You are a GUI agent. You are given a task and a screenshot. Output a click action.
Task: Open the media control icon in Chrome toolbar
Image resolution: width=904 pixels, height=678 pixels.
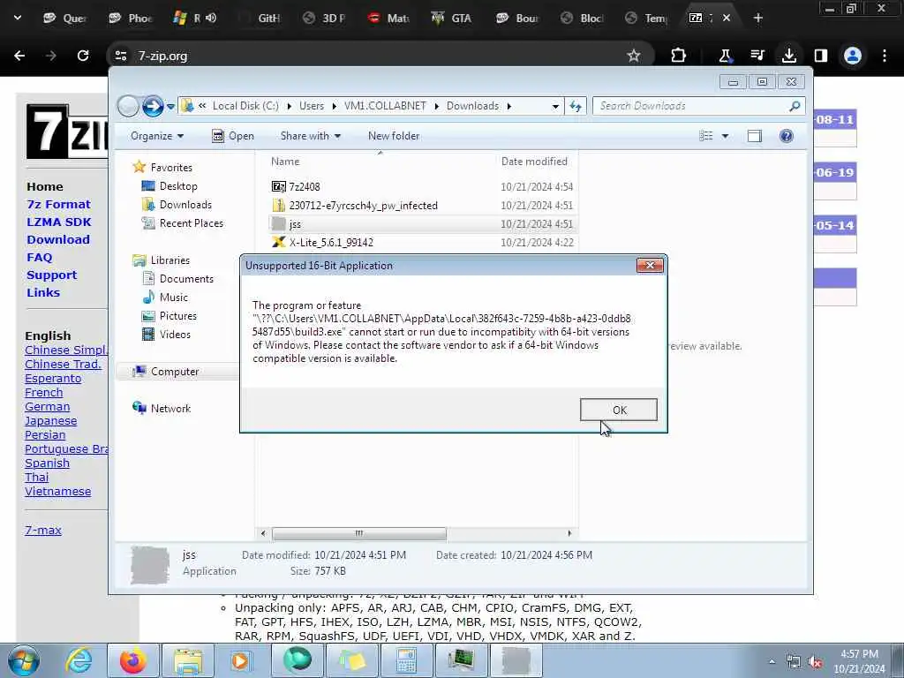coord(757,56)
